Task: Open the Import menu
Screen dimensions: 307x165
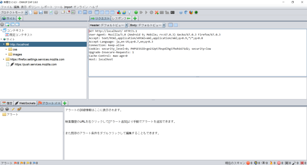Action: [x=68, y=7]
